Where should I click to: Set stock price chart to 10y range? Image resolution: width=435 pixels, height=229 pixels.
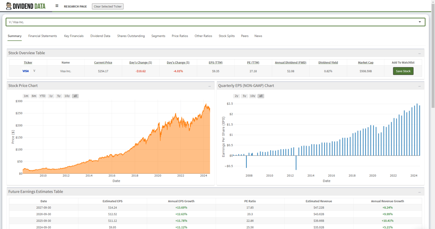(67, 96)
